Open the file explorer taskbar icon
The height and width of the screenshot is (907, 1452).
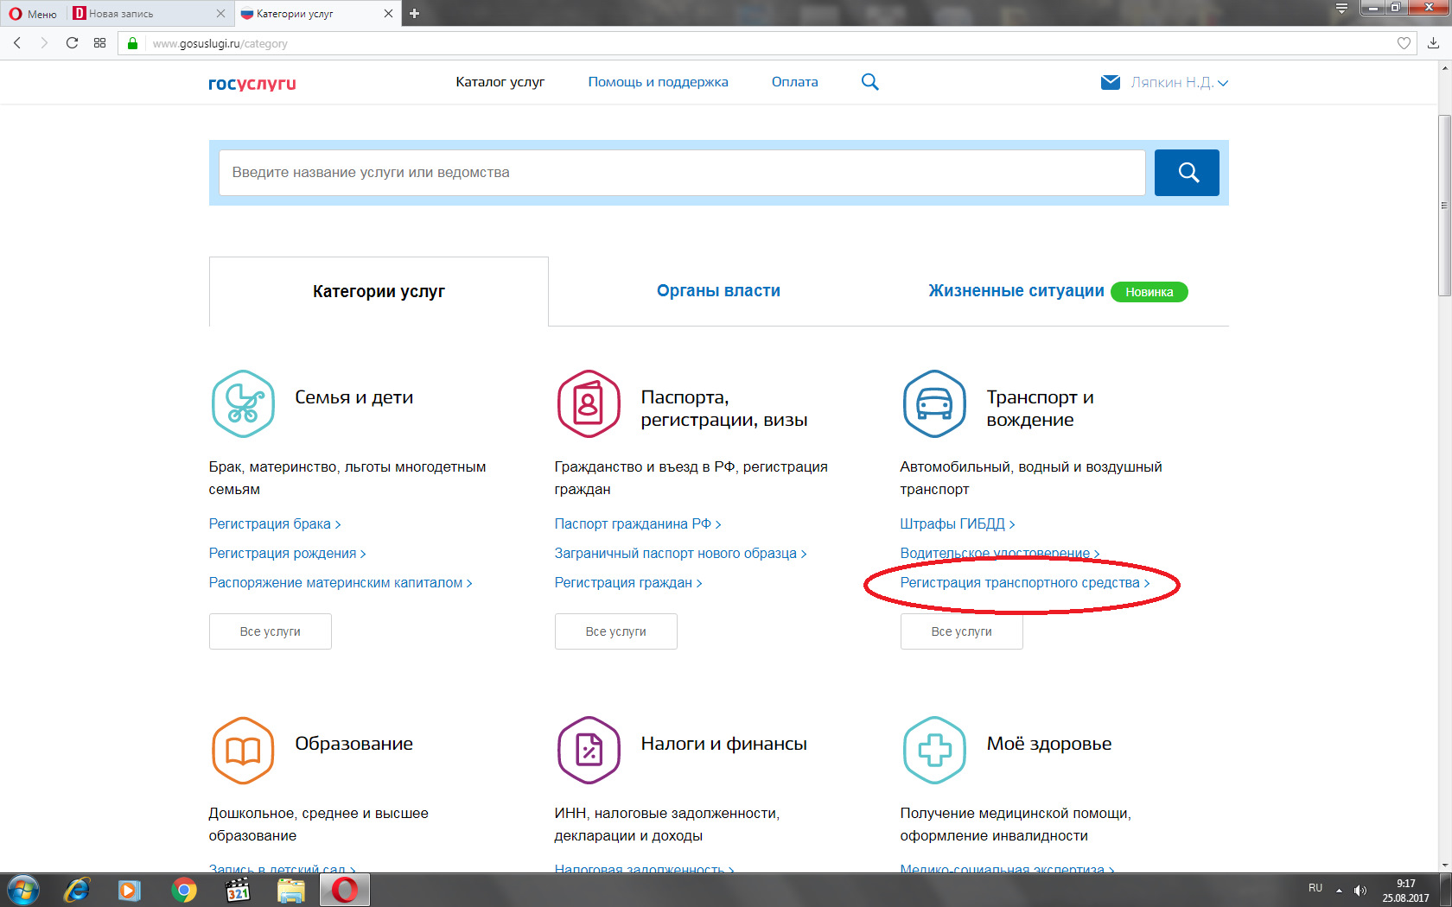point(290,891)
